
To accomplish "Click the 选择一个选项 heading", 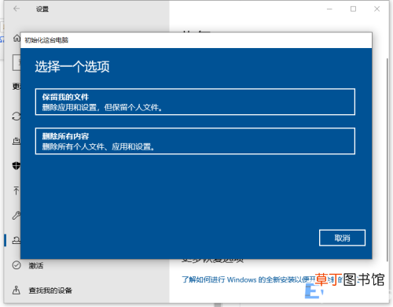I will (72, 66).
